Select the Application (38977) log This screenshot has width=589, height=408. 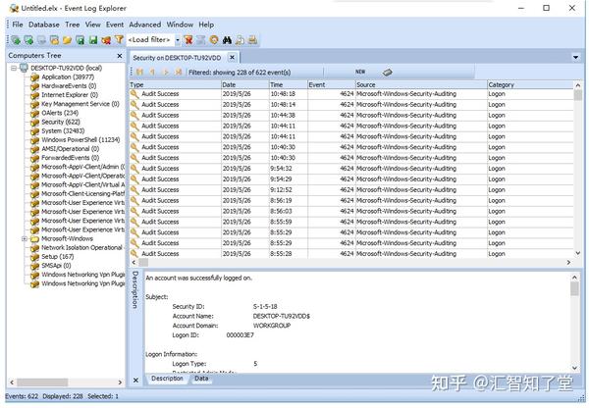(68, 76)
